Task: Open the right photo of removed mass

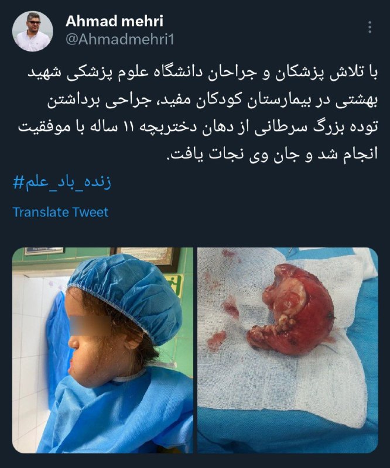Action: (x=288, y=350)
